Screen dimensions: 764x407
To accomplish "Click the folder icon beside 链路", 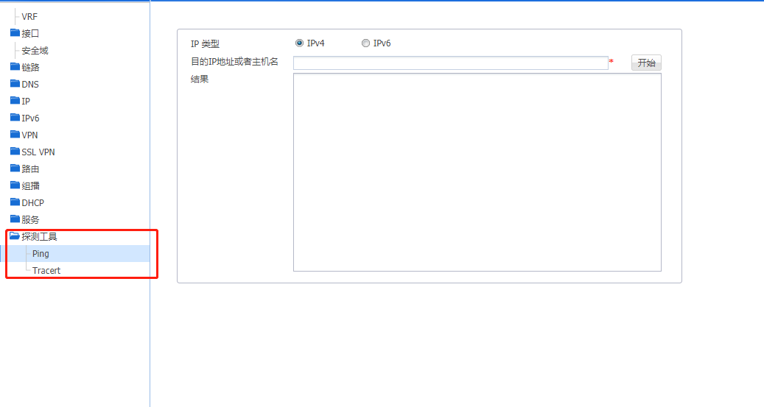I will tap(15, 67).
